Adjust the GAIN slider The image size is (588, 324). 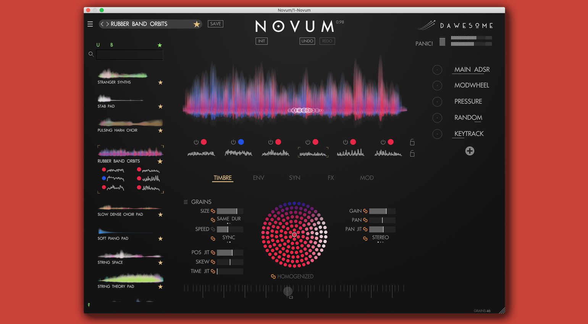pos(382,211)
